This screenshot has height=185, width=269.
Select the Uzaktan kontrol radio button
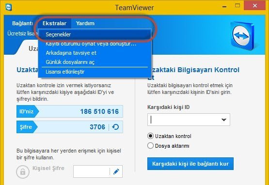(x=150, y=136)
